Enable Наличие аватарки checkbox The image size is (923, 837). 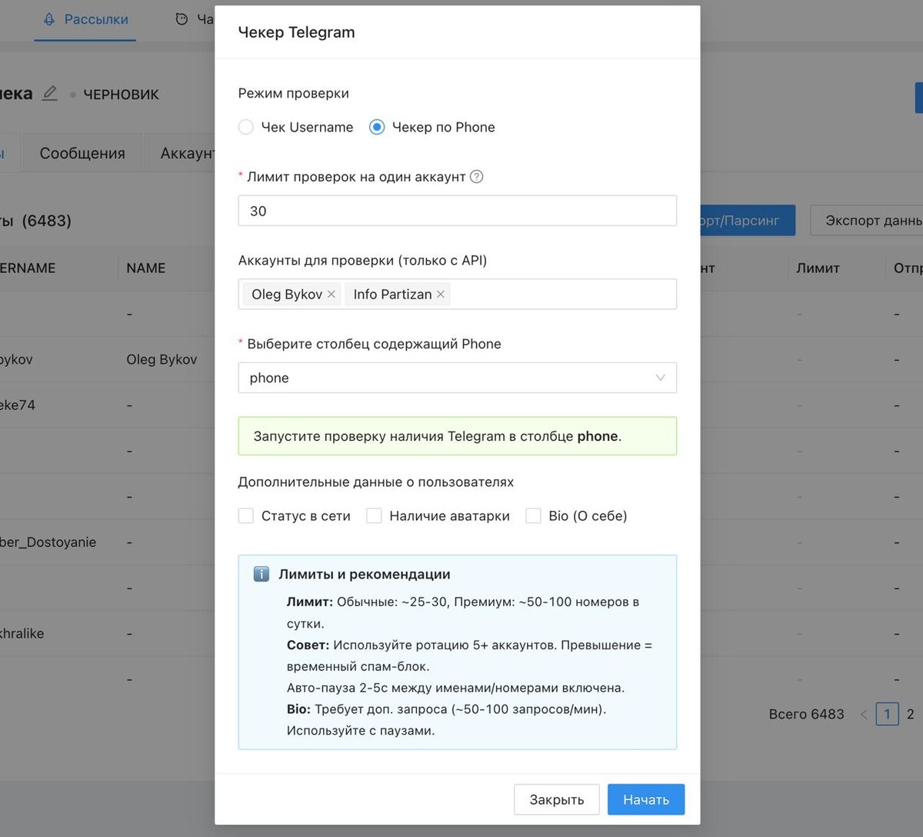click(x=374, y=516)
